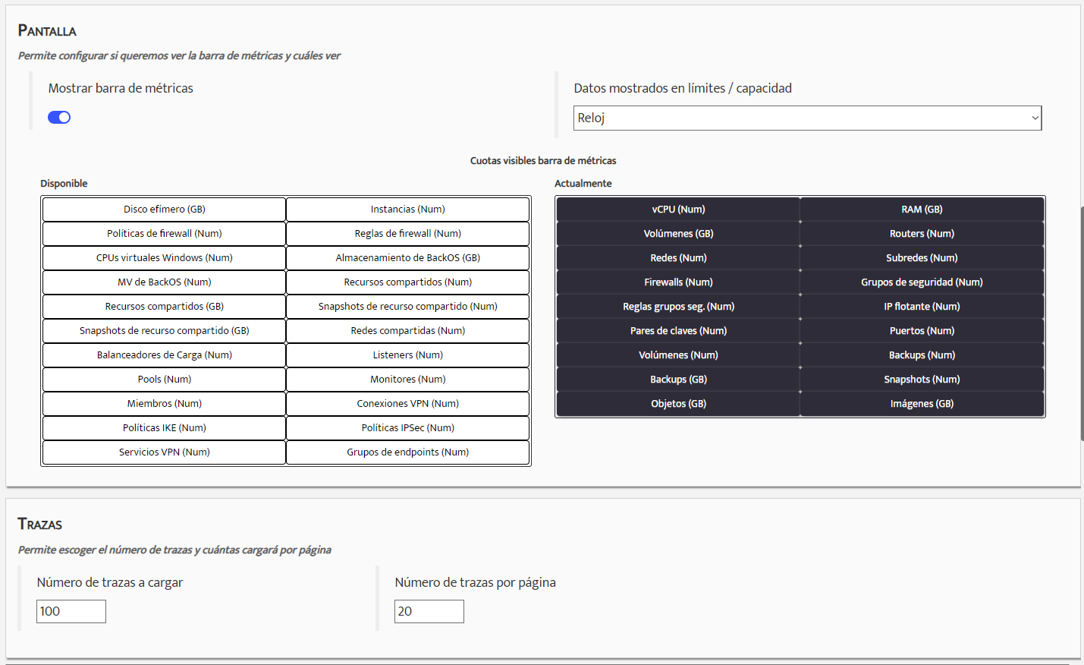1084x665 pixels.
Task: Remove vCPU (Num) from visible quotas
Action: coord(679,209)
